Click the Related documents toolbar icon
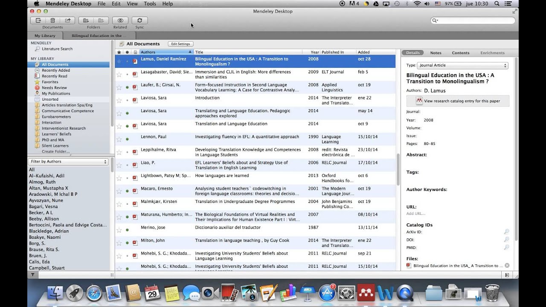The height and width of the screenshot is (307, 546). click(120, 20)
